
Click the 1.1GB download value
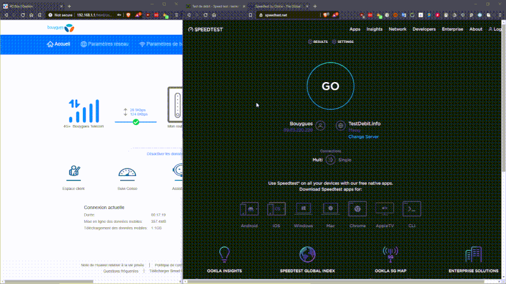(156, 228)
